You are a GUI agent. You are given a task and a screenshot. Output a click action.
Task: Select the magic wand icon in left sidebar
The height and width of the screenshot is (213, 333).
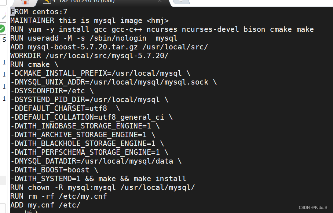[3, 15]
